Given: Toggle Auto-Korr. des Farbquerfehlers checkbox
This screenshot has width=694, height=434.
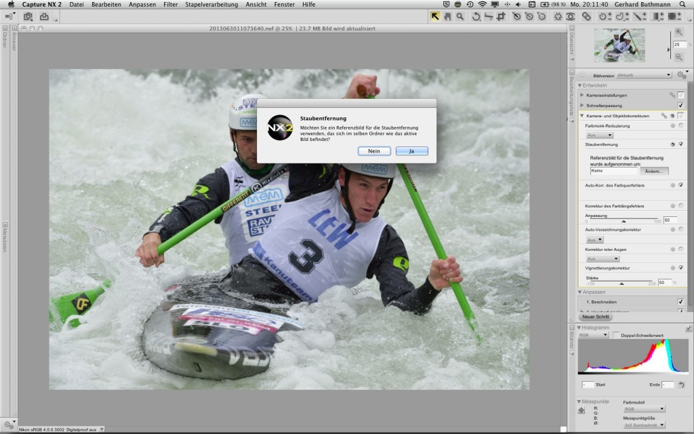Looking at the screenshot, I should (680, 185).
